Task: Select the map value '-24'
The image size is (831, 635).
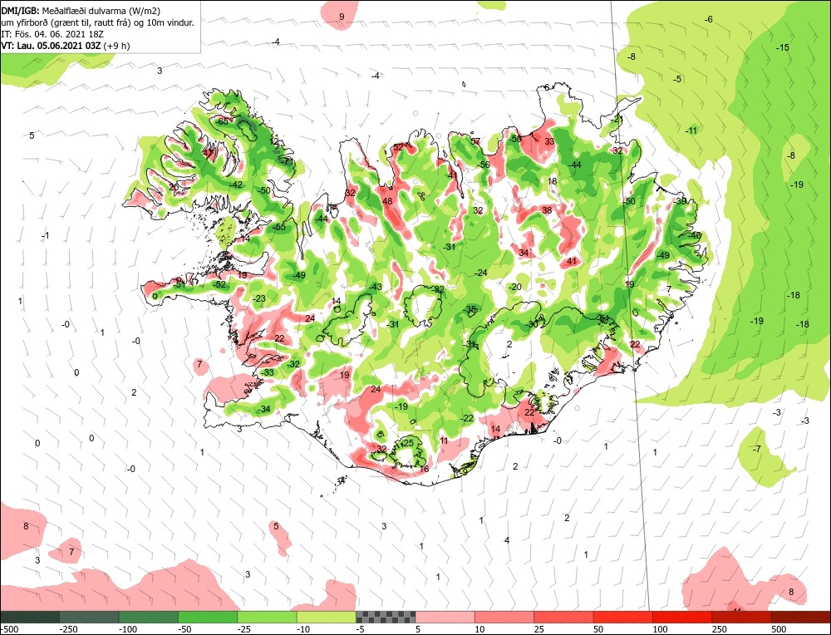Action: [x=480, y=273]
